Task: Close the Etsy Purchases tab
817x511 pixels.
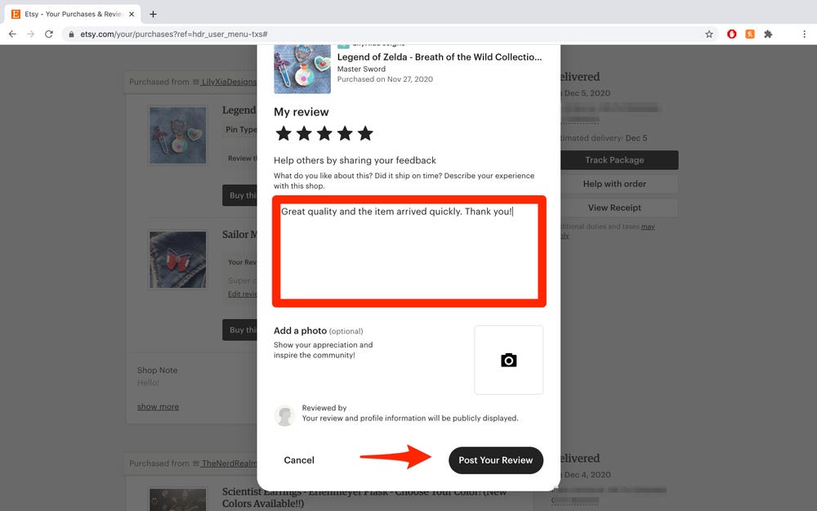Action: coord(132,14)
